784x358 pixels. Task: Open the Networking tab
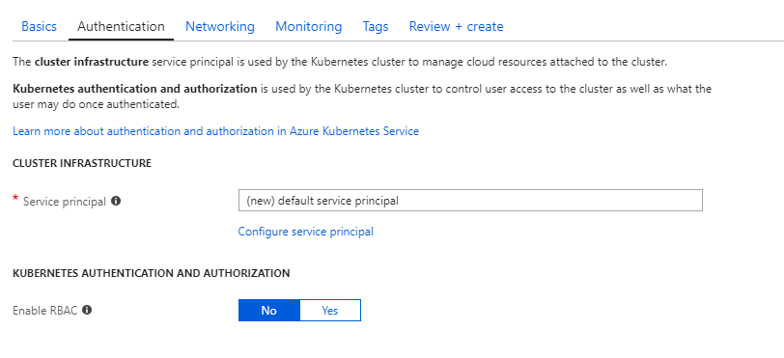(220, 26)
